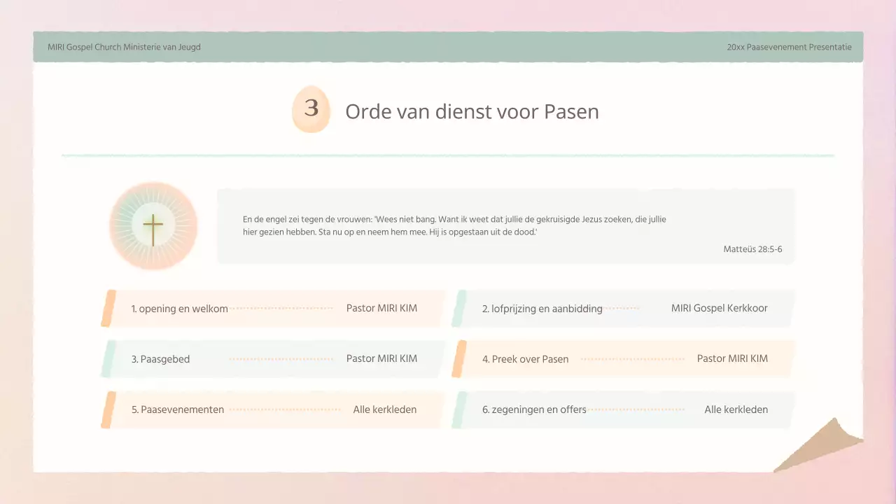Image resolution: width=896 pixels, height=504 pixels.
Task: Toggle the 'opening en welkom' agenda row
Action: click(273, 308)
